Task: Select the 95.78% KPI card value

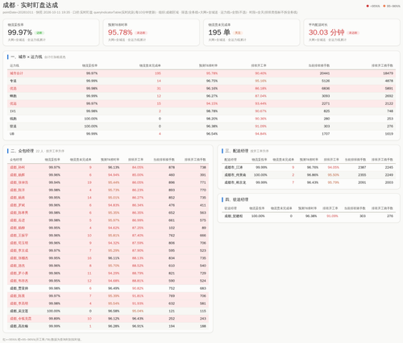Action: click(120, 32)
